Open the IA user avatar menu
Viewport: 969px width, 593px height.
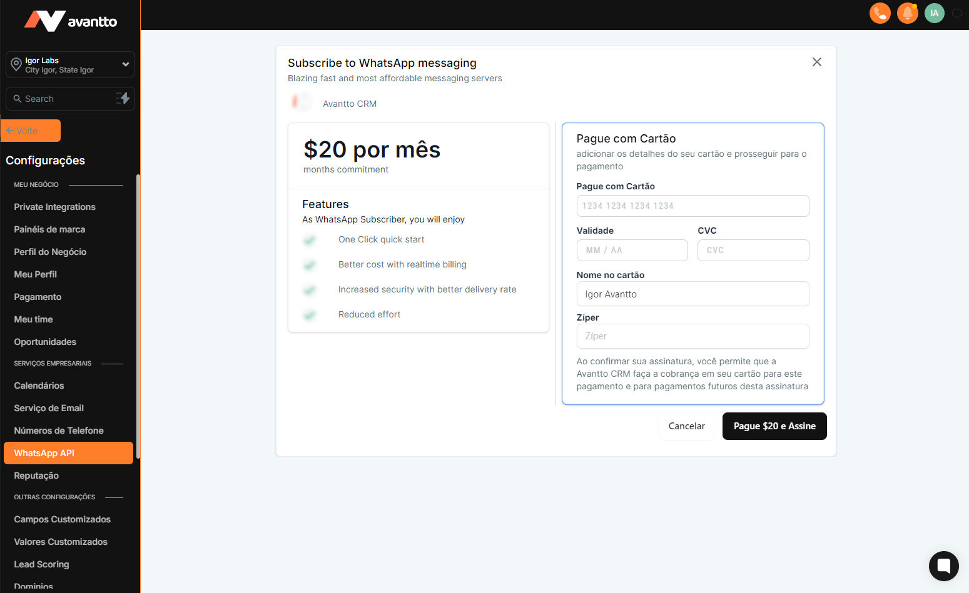tap(934, 13)
